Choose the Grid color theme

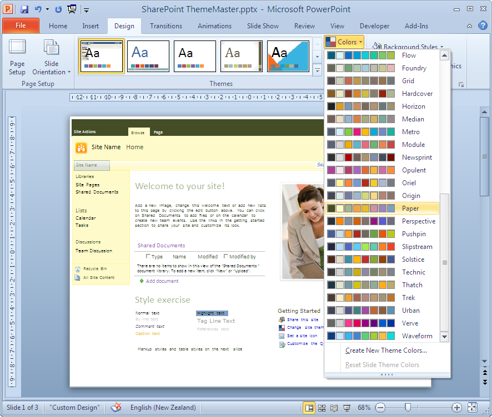(382, 81)
